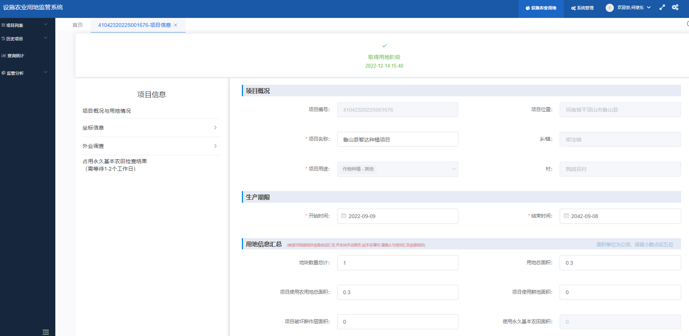
Task: Expand the 监管分析 menu chevron
Action: coord(46,72)
